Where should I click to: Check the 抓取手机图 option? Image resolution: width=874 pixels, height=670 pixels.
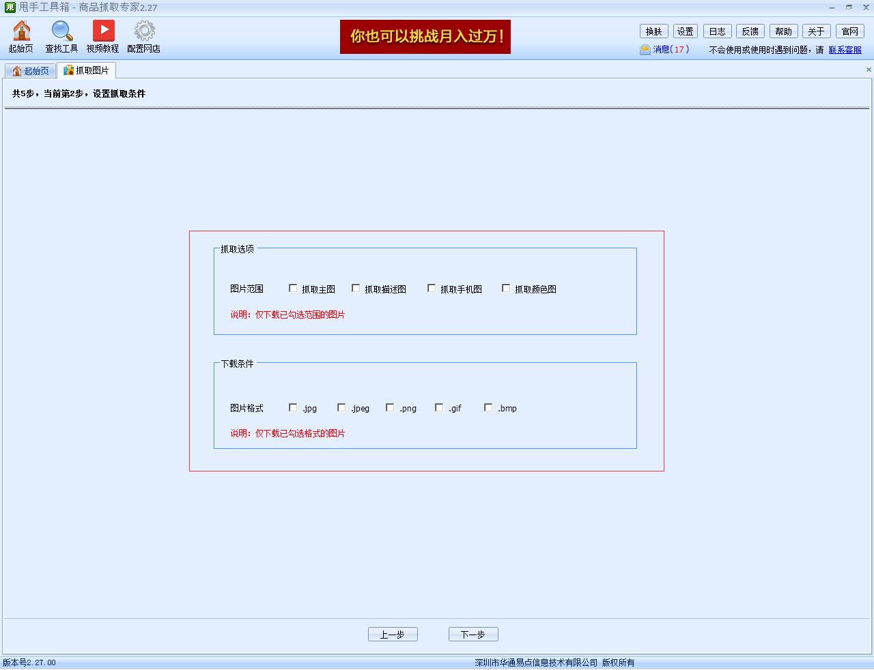pyautogui.click(x=431, y=288)
